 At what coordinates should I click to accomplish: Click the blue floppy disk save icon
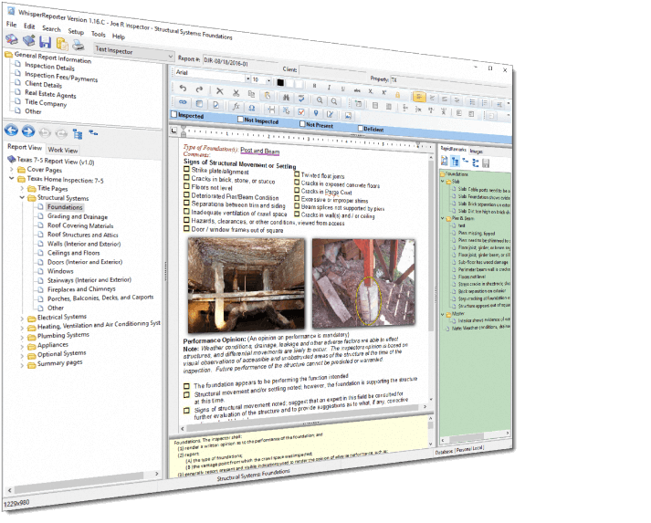(x=45, y=42)
